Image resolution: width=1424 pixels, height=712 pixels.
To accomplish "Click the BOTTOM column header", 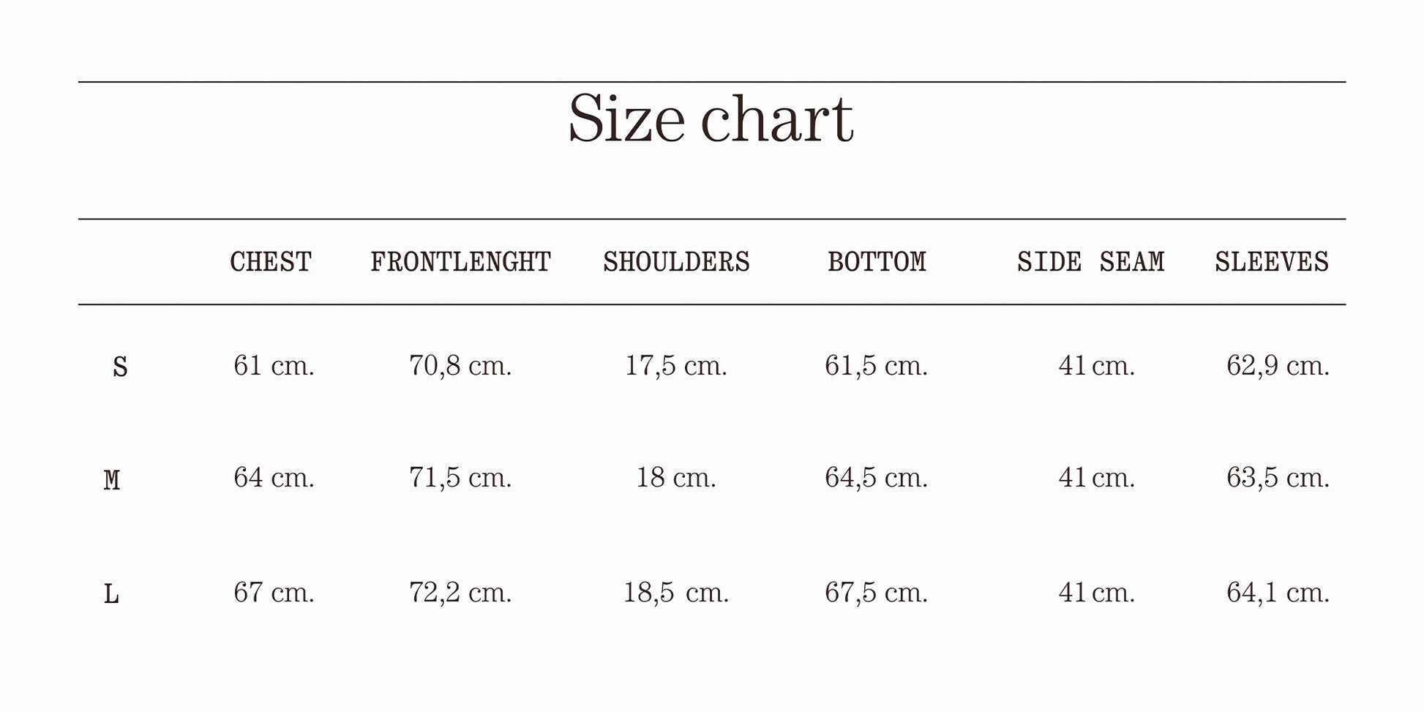I will point(877,262).
